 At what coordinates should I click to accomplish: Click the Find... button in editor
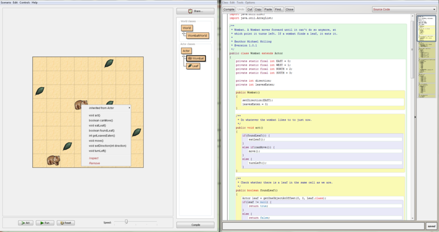point(279,9)
